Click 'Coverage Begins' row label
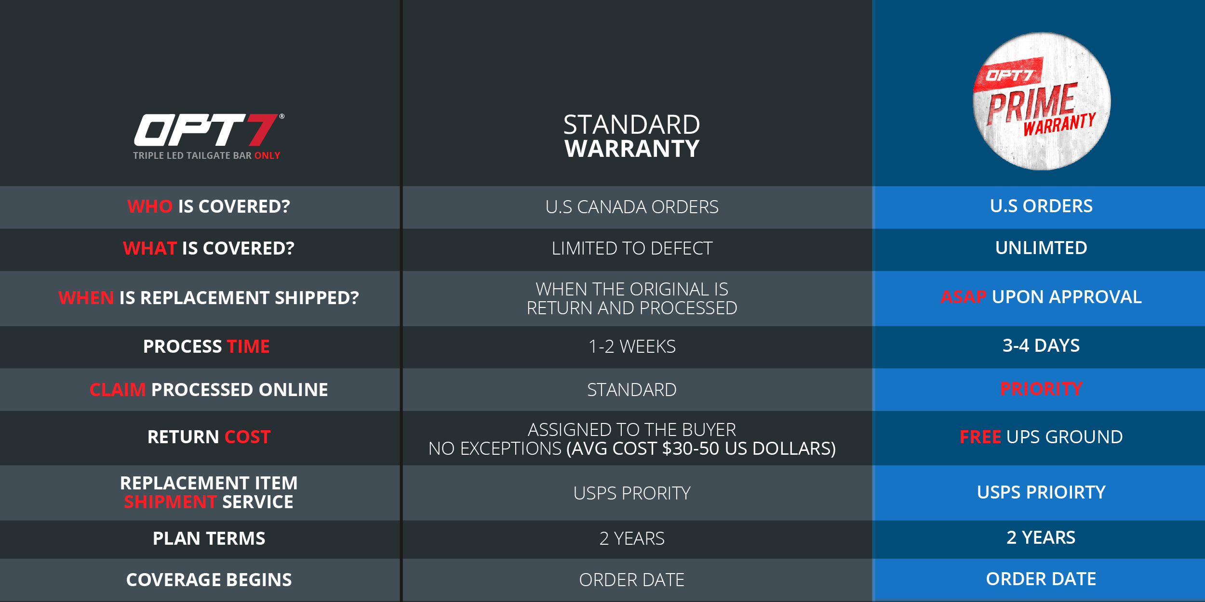Screen dimensions: 1205x602 pyautogui.click(x=209, y=580)
